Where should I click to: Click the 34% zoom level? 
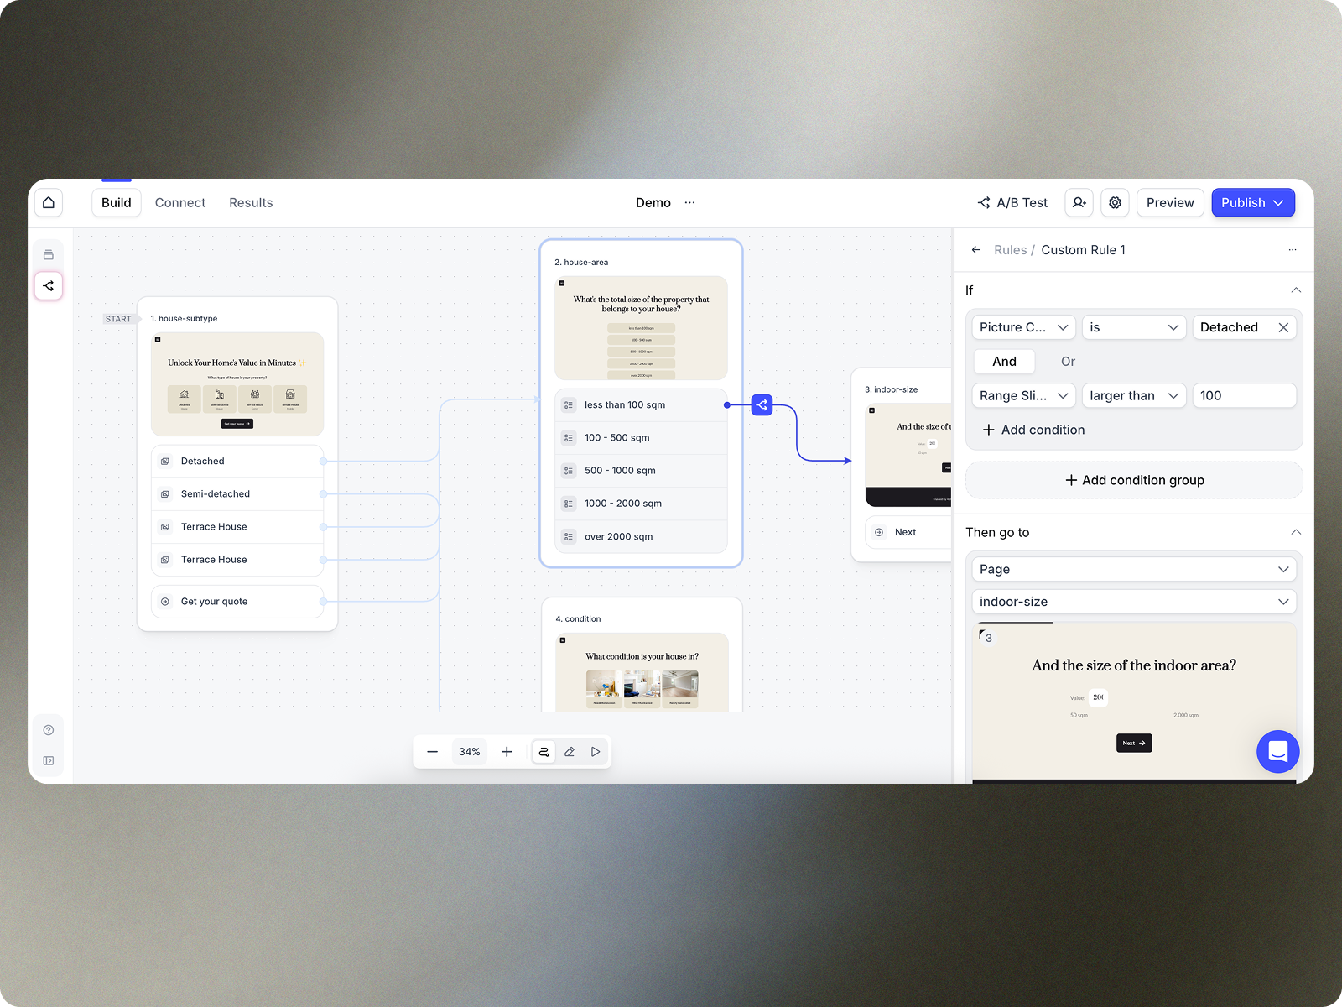[470, 752]
